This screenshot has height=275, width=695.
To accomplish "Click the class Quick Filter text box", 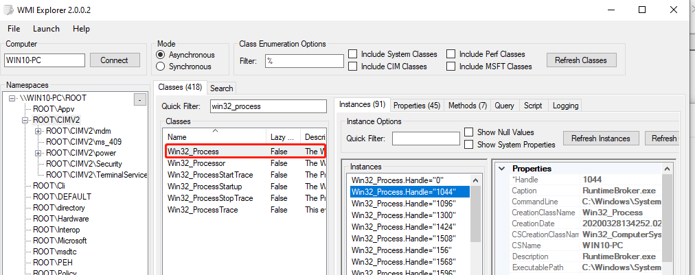I will (267, 106).
